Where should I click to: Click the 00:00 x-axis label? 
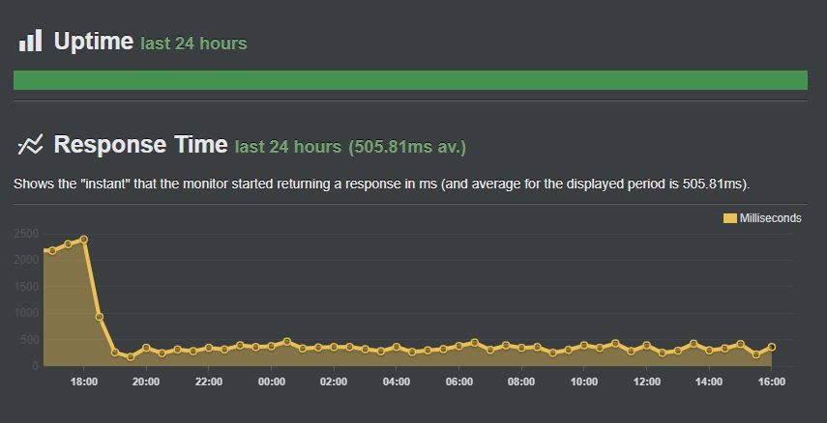[x=271, y=381]
